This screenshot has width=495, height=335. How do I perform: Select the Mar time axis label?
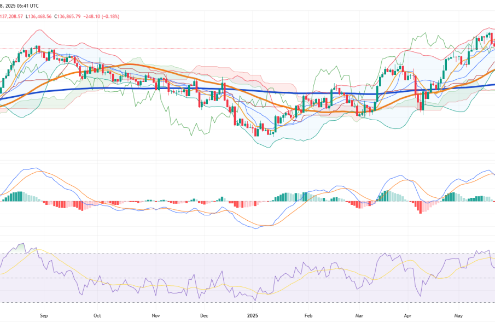[359, 315]
